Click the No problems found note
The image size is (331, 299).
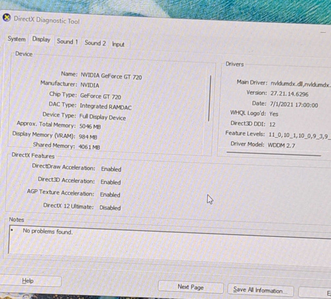point(48,232)
